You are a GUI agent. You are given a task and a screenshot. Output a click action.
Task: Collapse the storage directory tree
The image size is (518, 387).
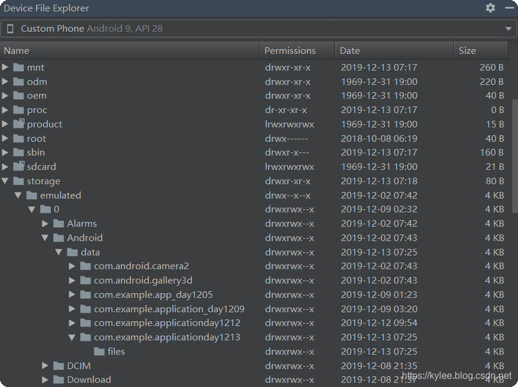5,181
